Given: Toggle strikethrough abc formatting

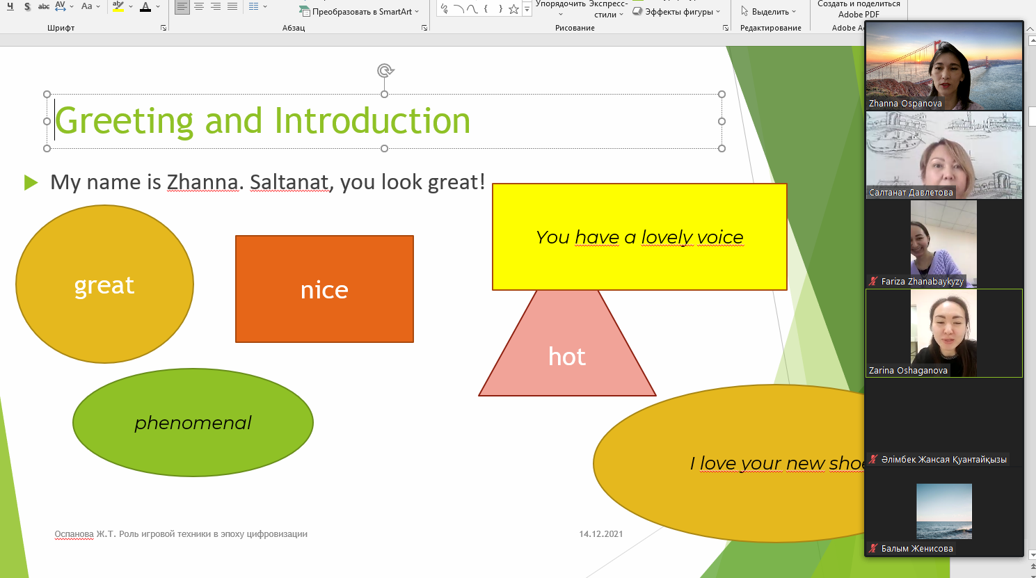Looking at the screenshot, I should [x=44, y=6].
